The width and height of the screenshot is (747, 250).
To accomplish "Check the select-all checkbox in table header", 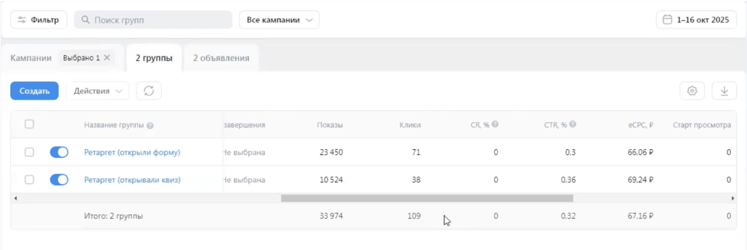I will pos(30,125).
